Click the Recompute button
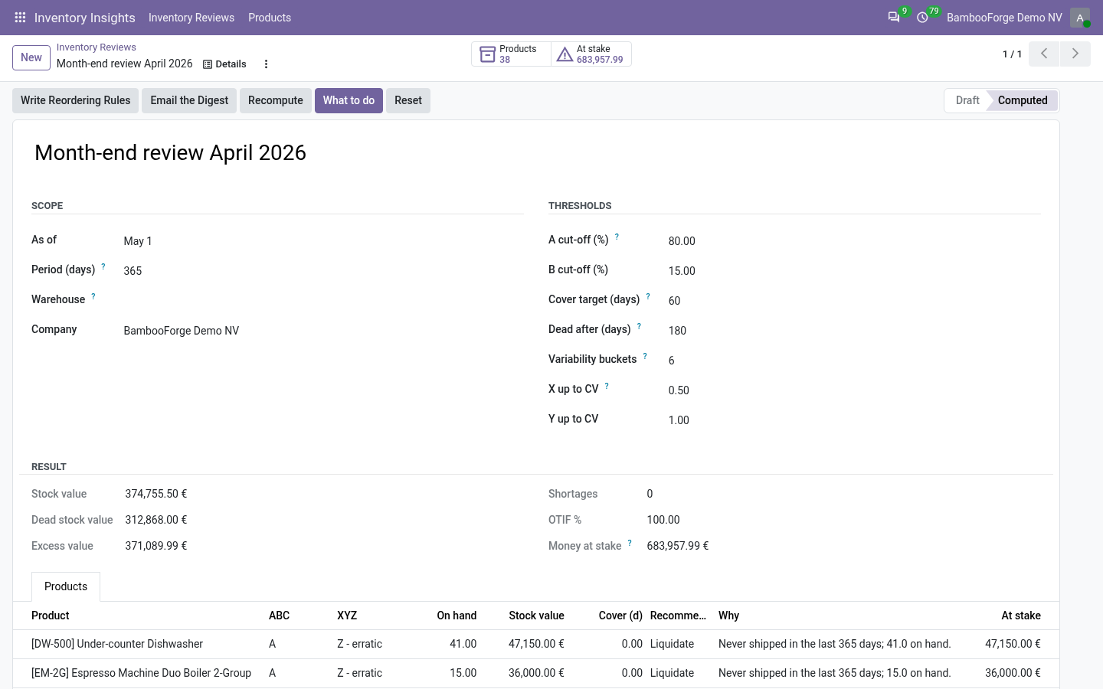This screenshot has width=1103, height=689. [x=276, y=100]
